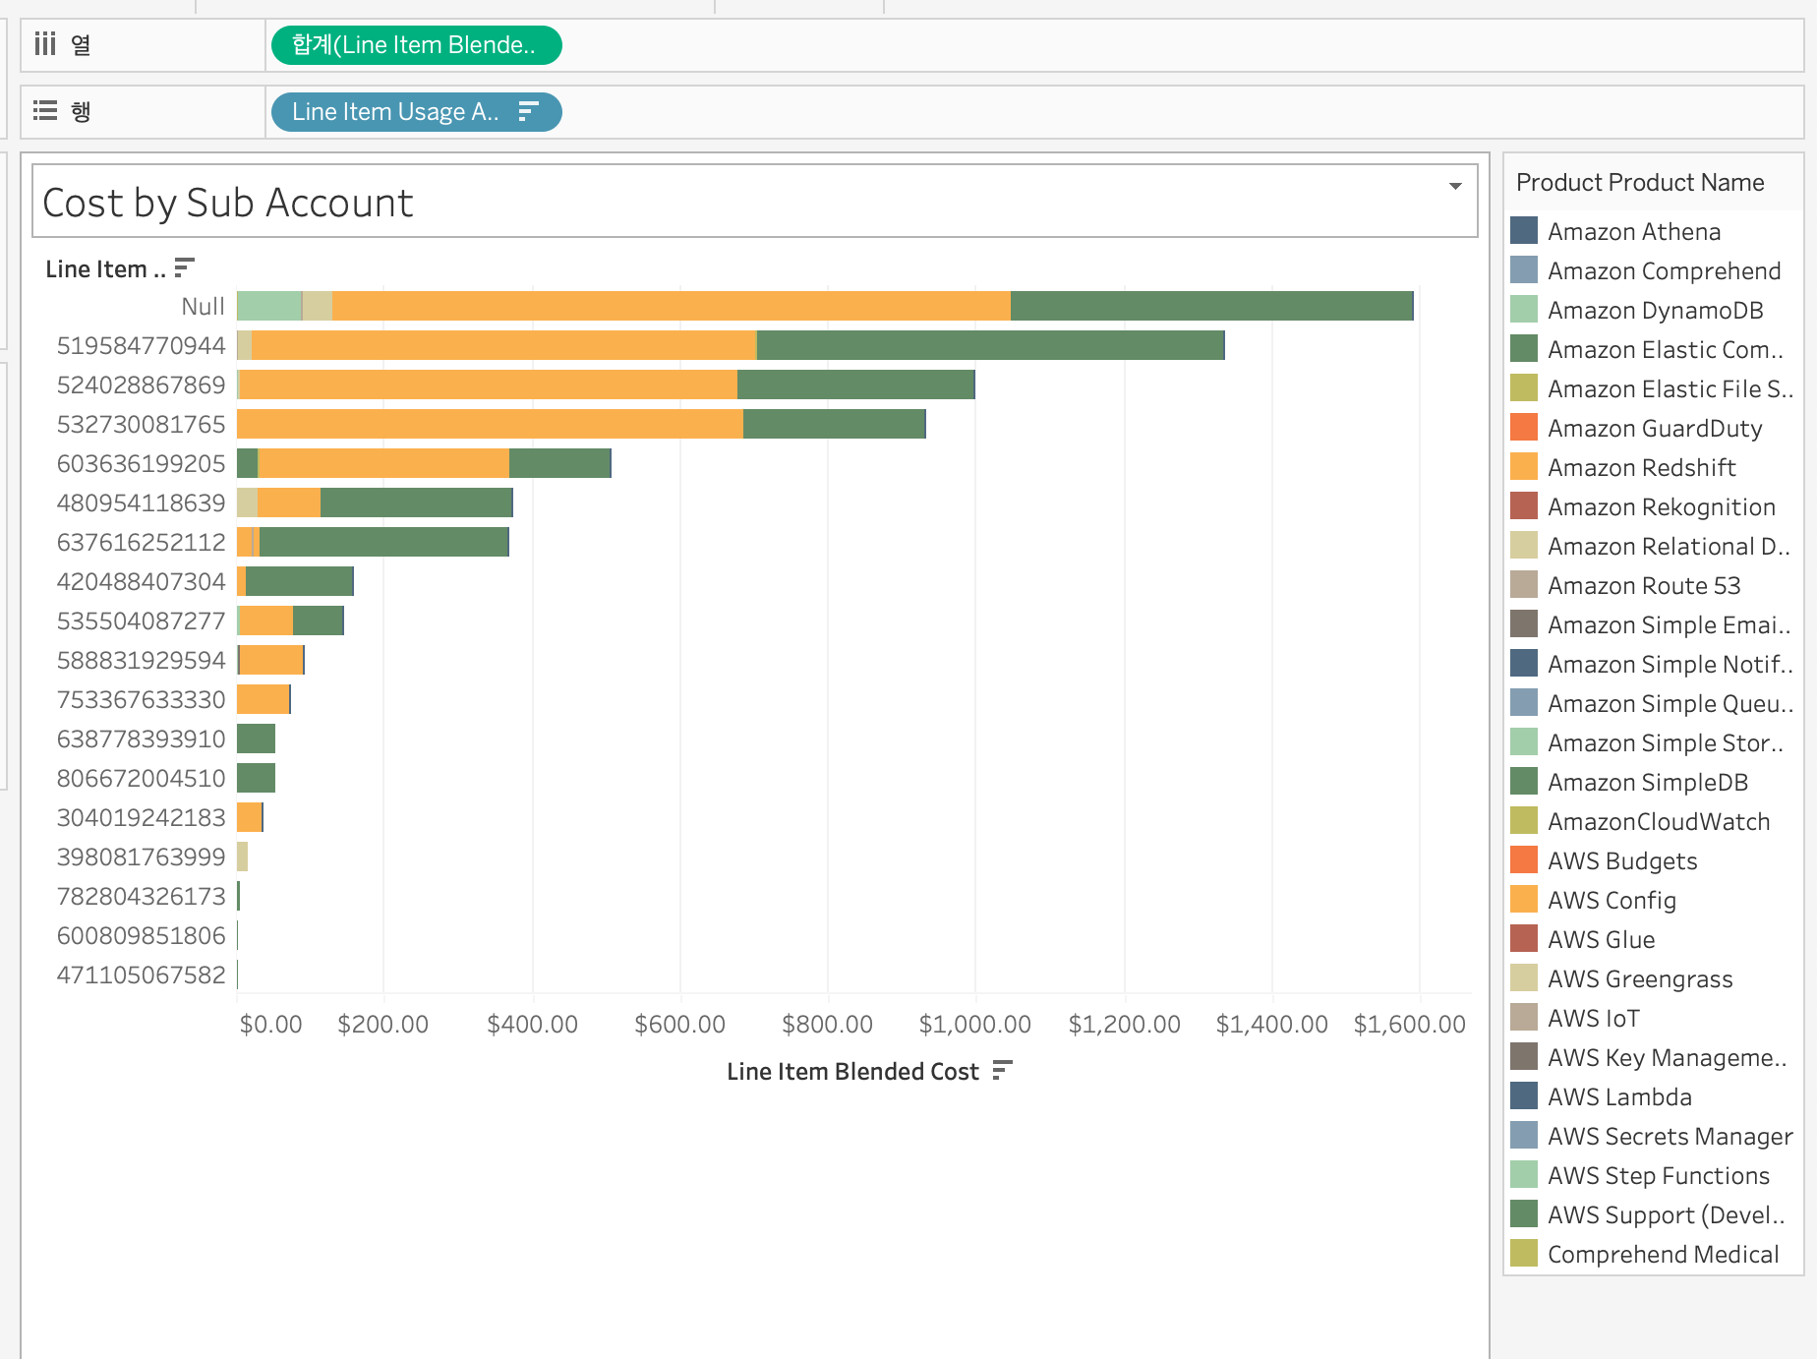Click sort icon beside Line Item header
This screenshot has width=1817, height=1359.
tap(184, 267)
